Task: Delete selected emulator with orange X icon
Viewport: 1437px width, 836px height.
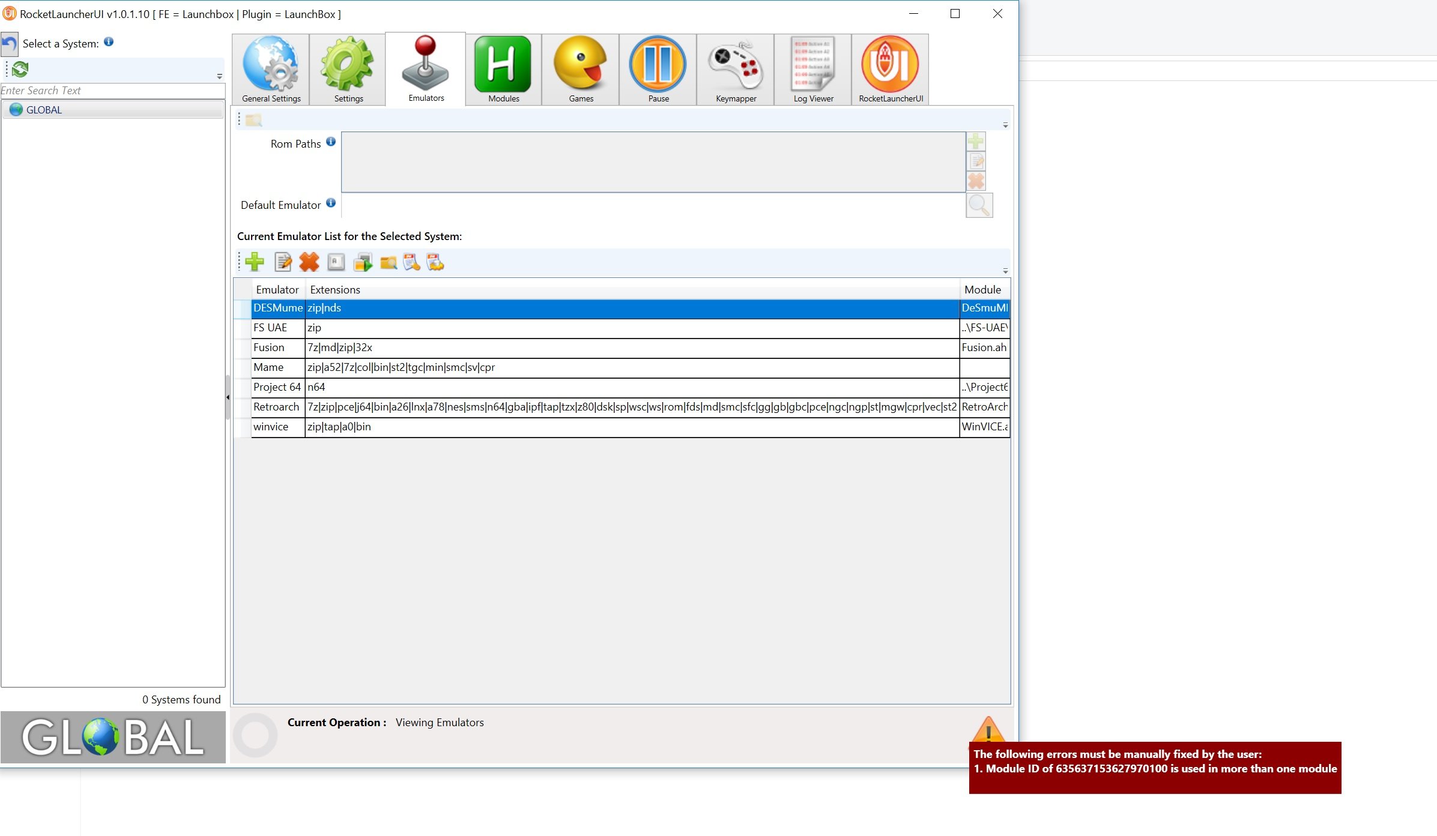Action: 309,262
